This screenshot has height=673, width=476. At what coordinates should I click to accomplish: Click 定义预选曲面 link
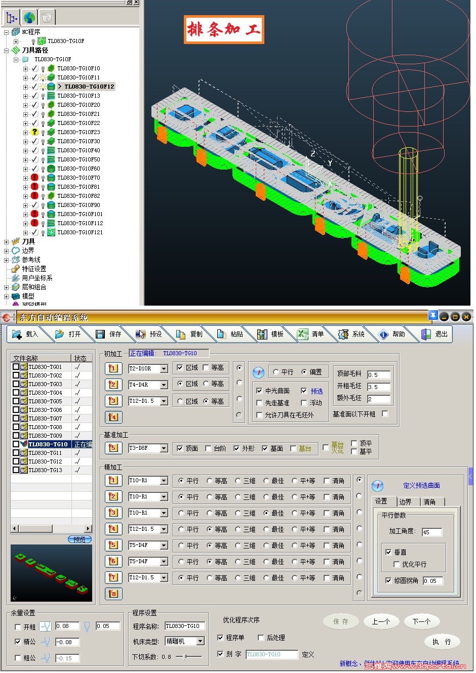(421, 486)
